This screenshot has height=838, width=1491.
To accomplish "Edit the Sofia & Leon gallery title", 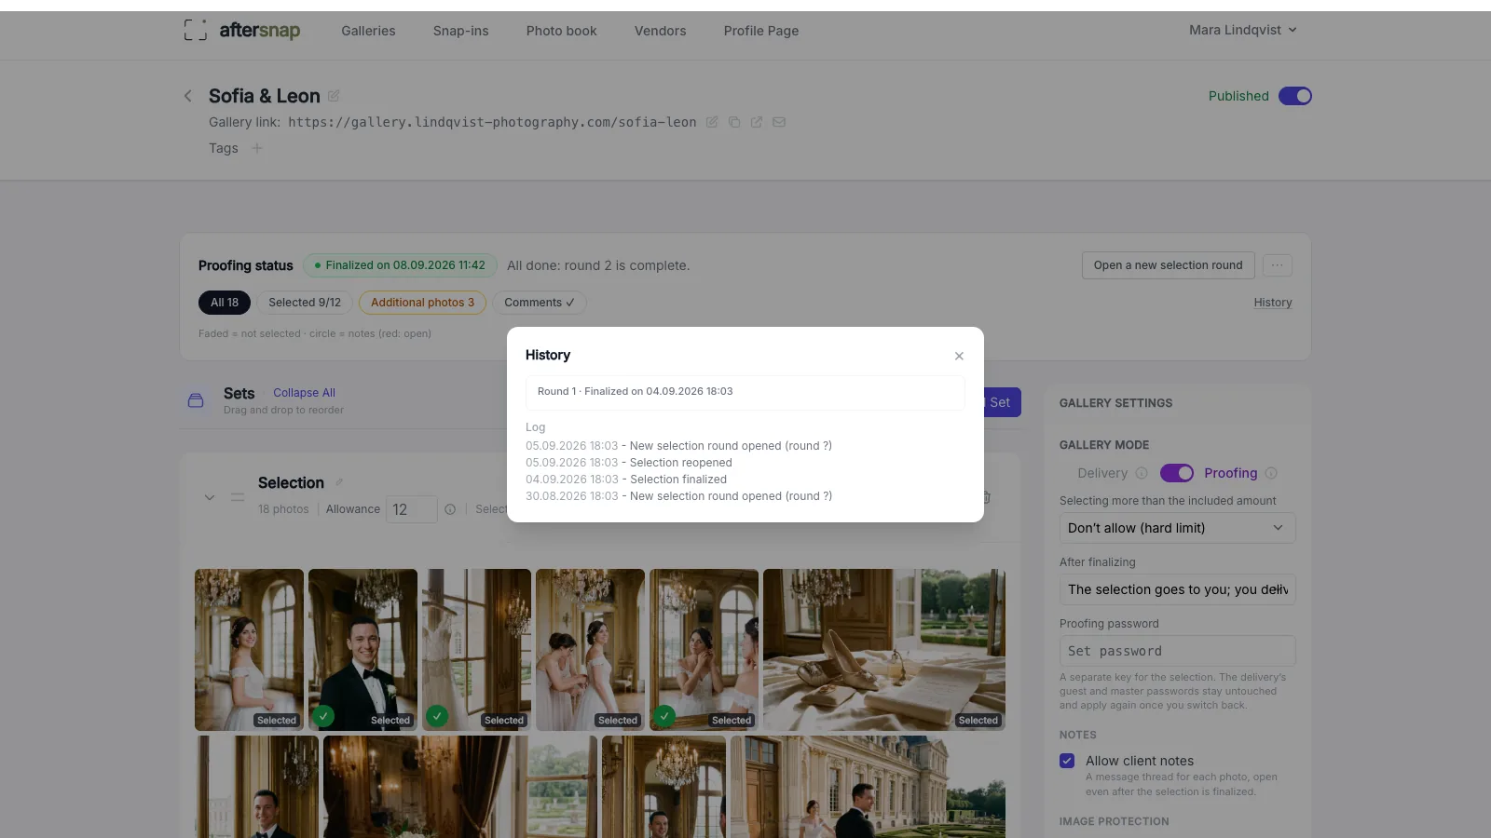I will (x=334, y=96).
